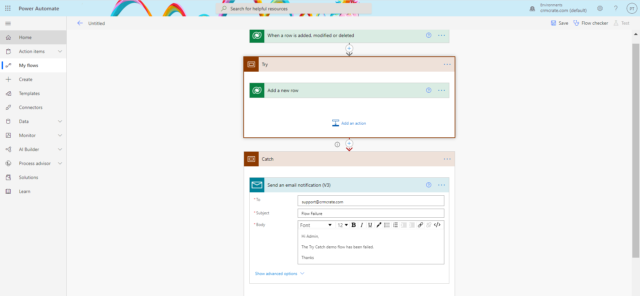Expand the Data menu
640x296 pixels.
pyautogui.click(x=60, y=121)
